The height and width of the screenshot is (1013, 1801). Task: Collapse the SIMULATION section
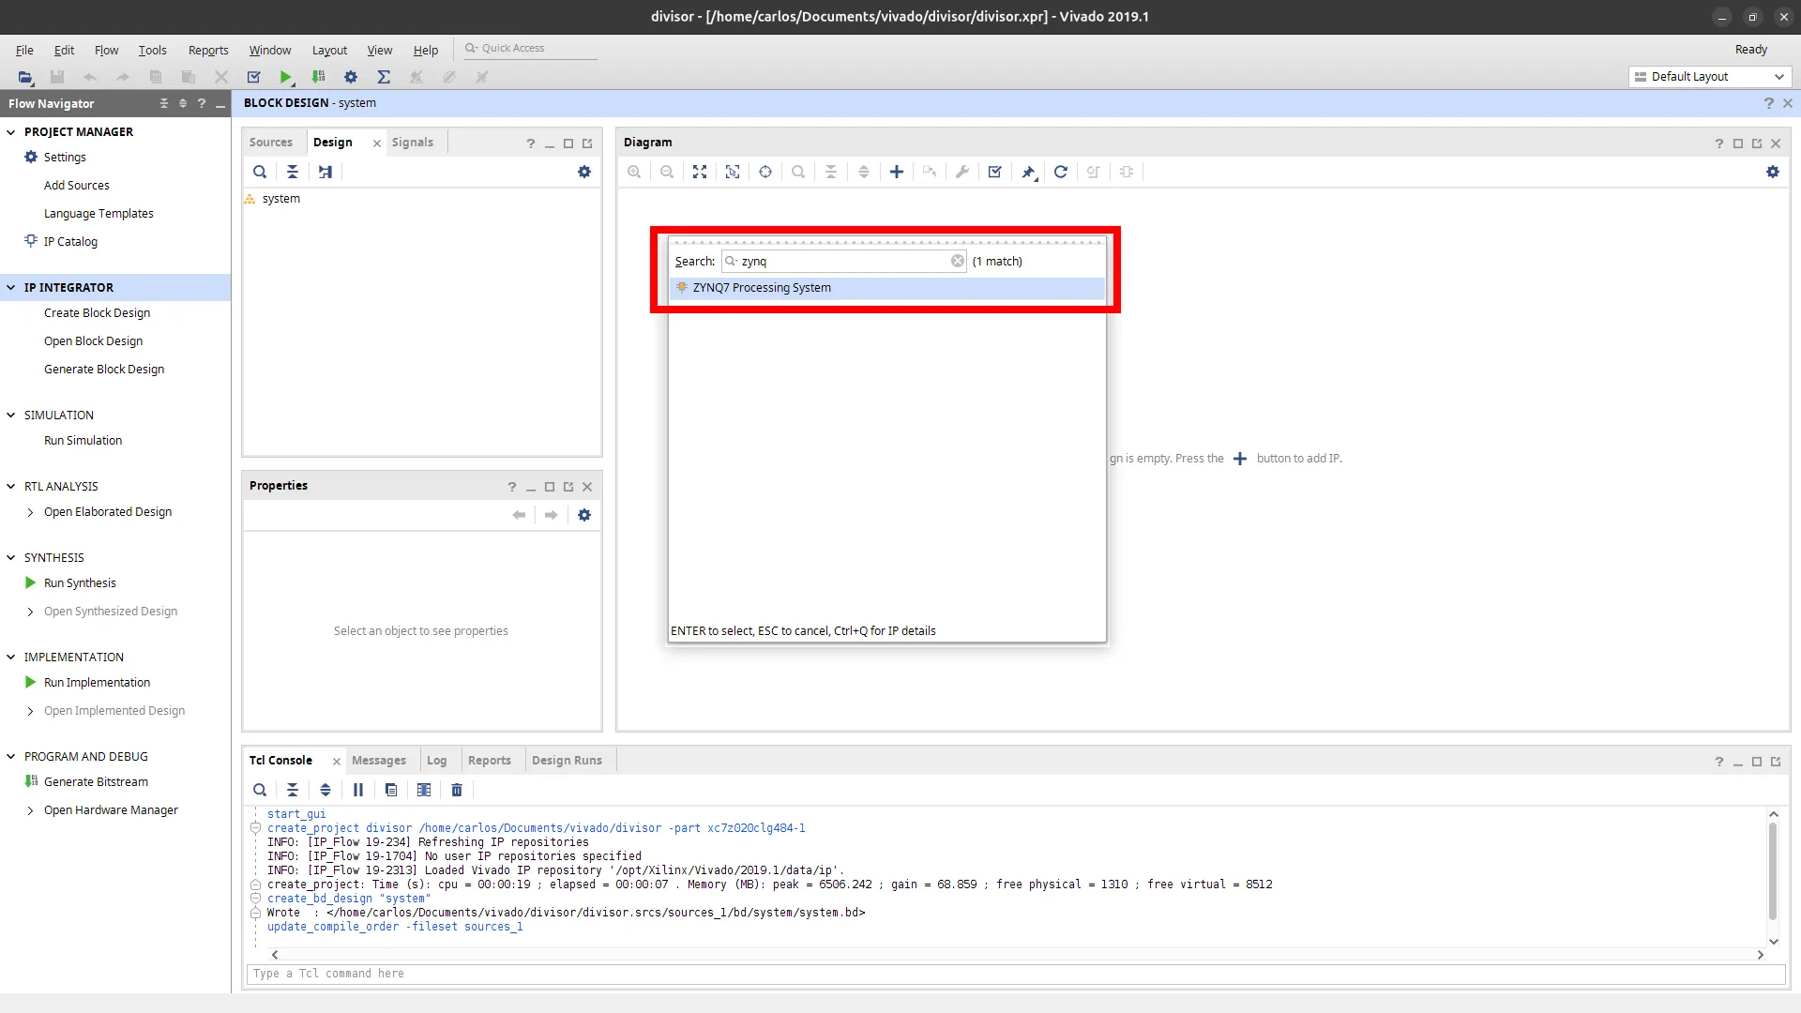pyautogui.click(x=11, y=416)
